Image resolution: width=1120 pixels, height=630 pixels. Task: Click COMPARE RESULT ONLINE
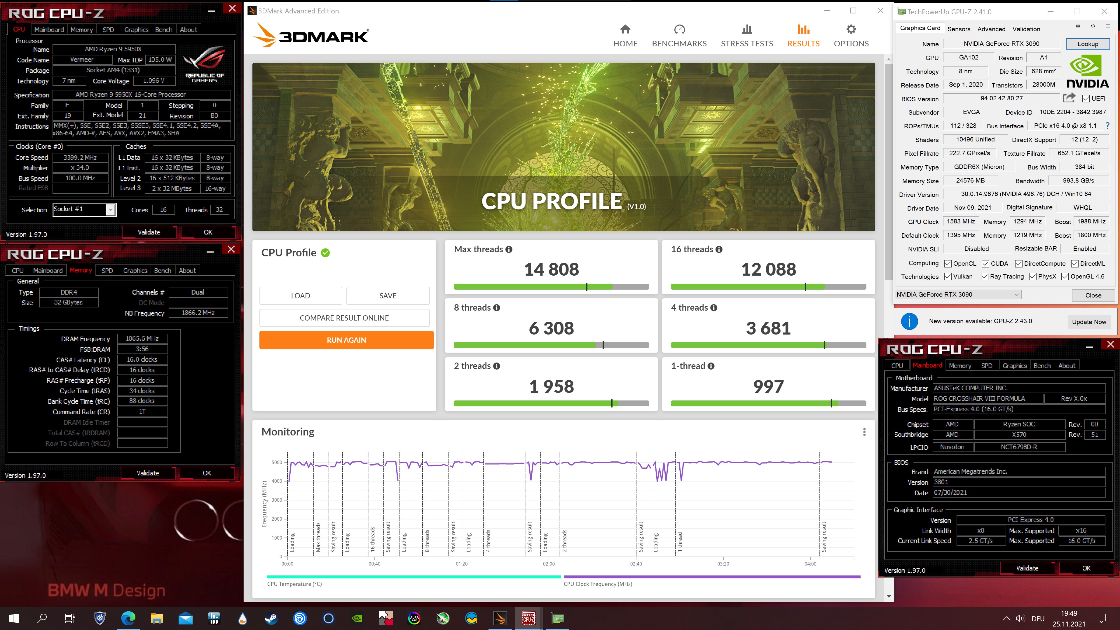(x=344, y=318)
